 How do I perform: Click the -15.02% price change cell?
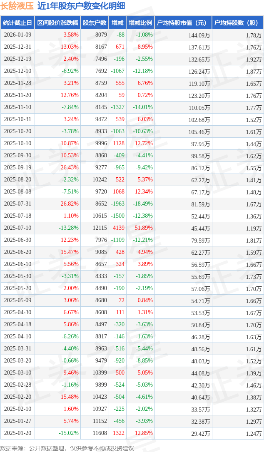pyautogui.click(x=68, y=433)
